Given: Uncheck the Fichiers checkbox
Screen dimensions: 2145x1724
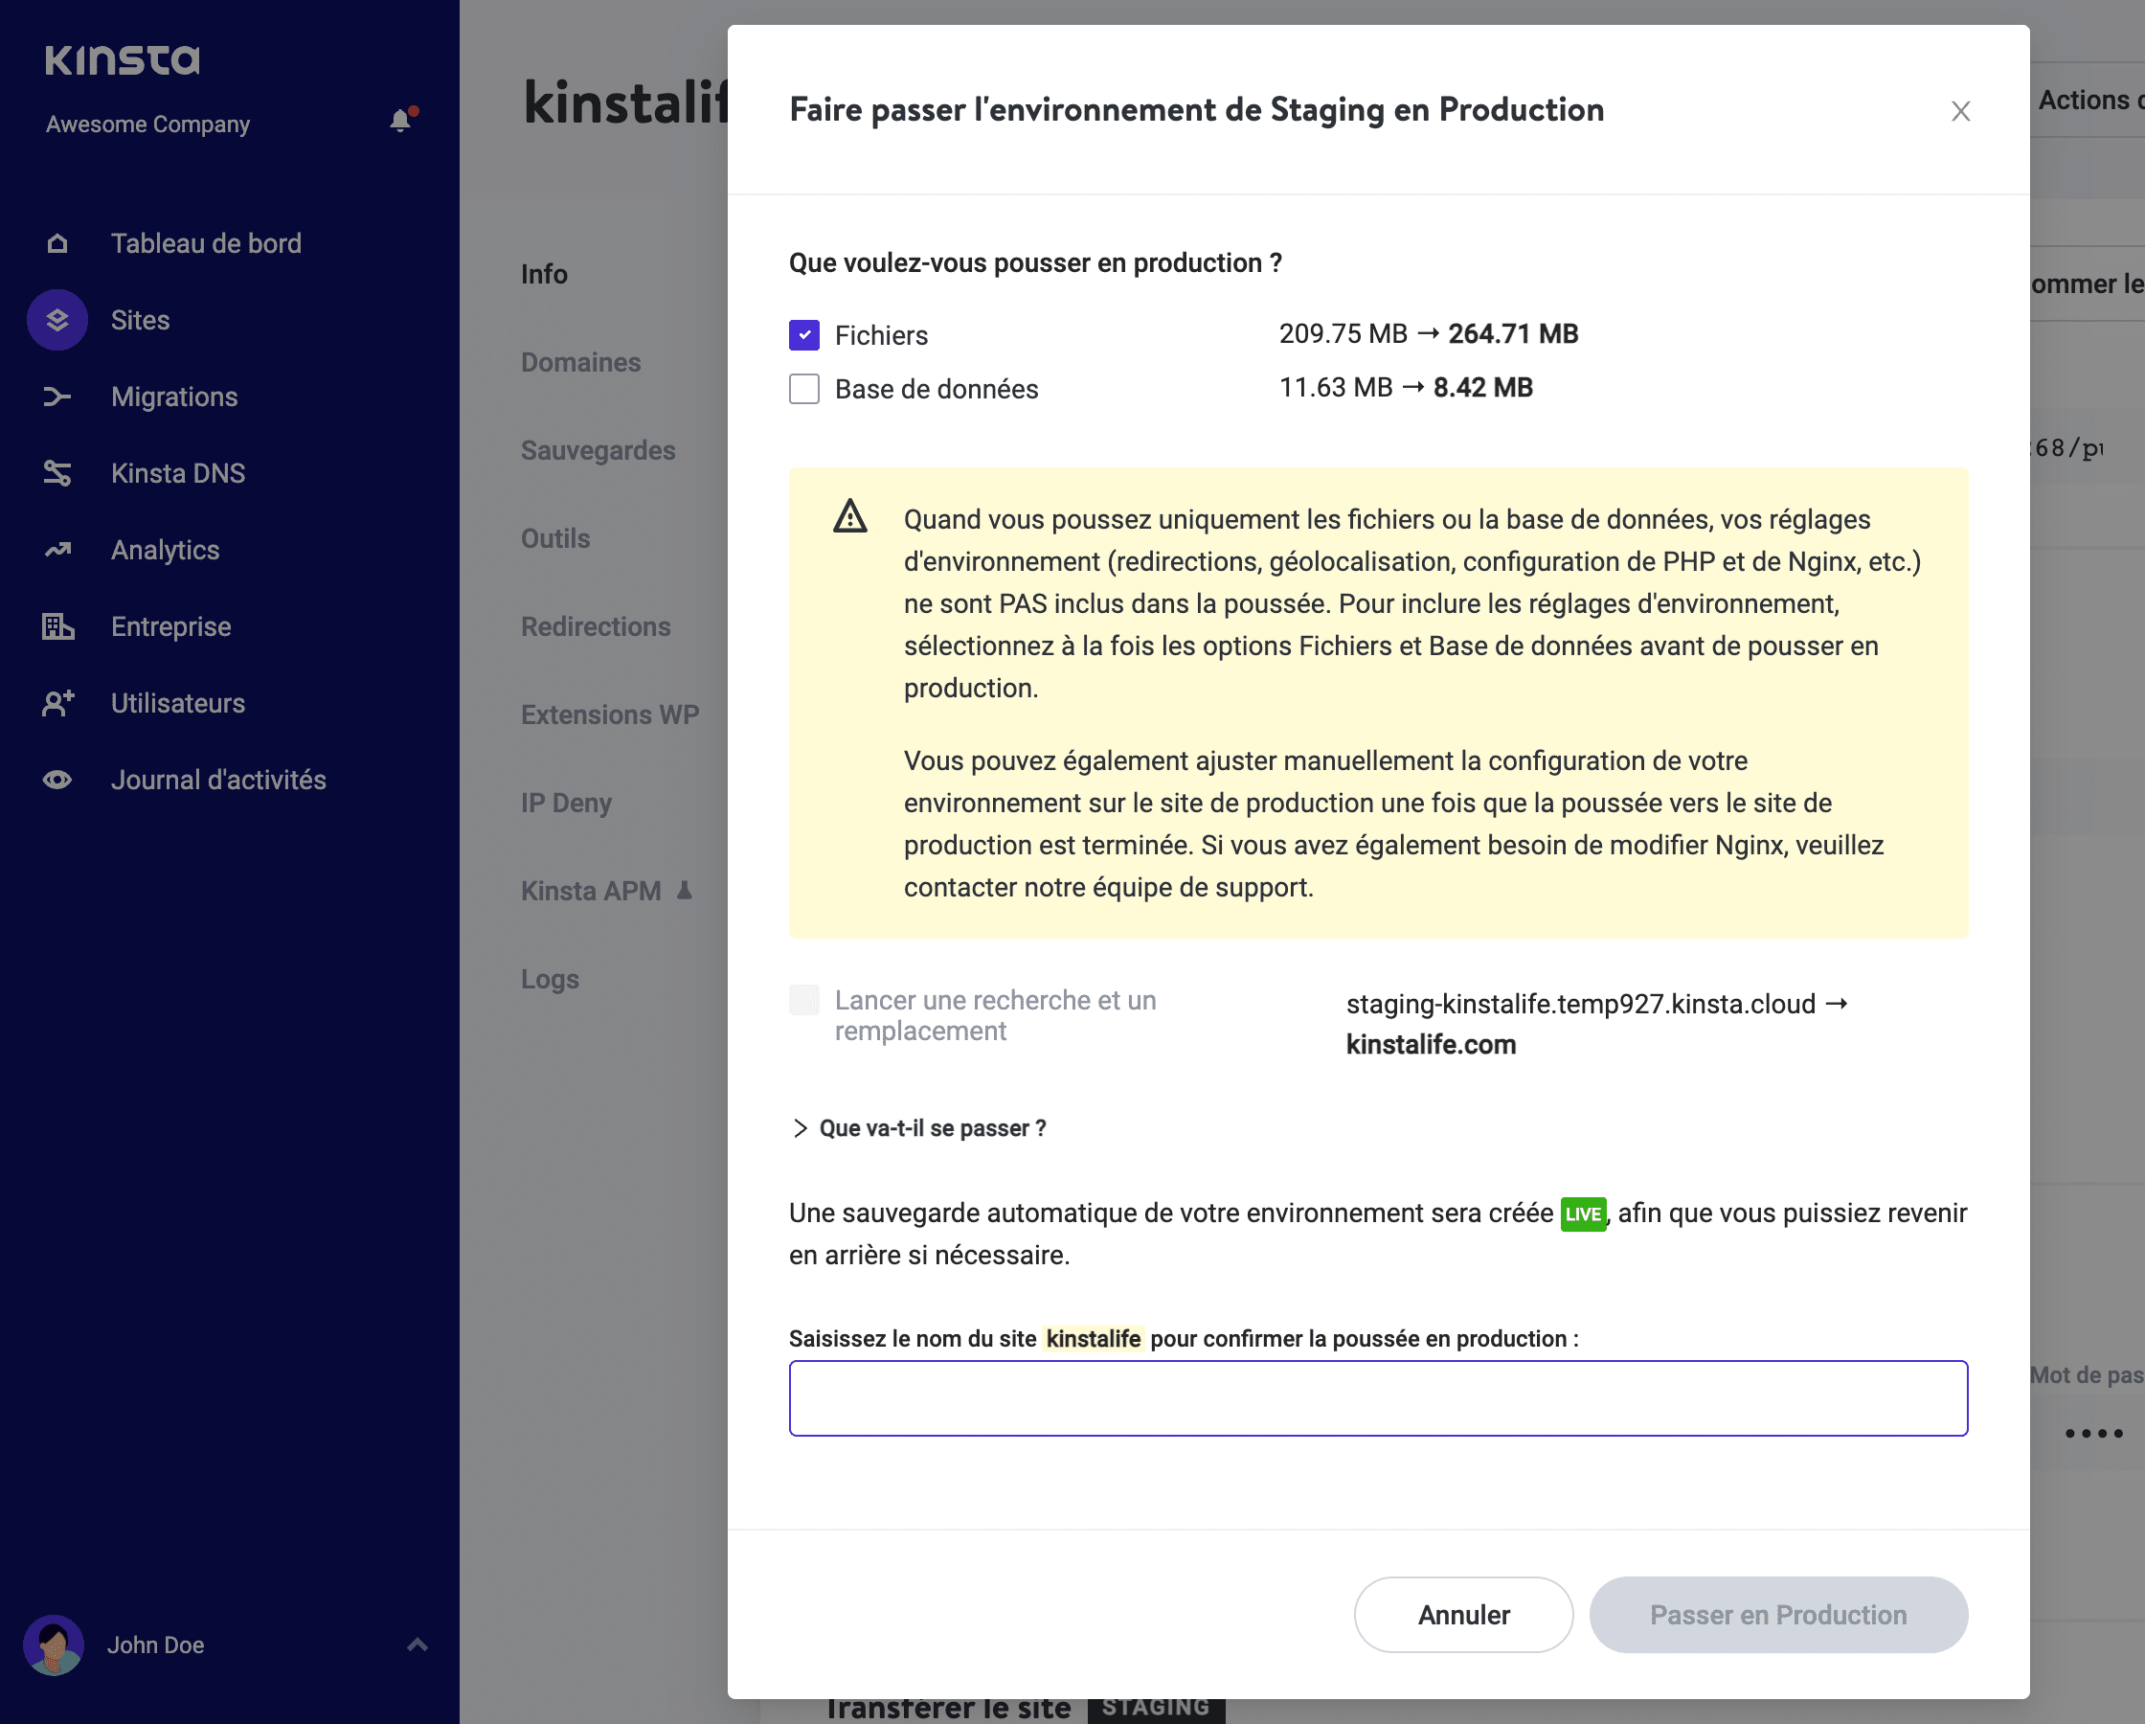Looking at the screenshot, I should 803,335.
